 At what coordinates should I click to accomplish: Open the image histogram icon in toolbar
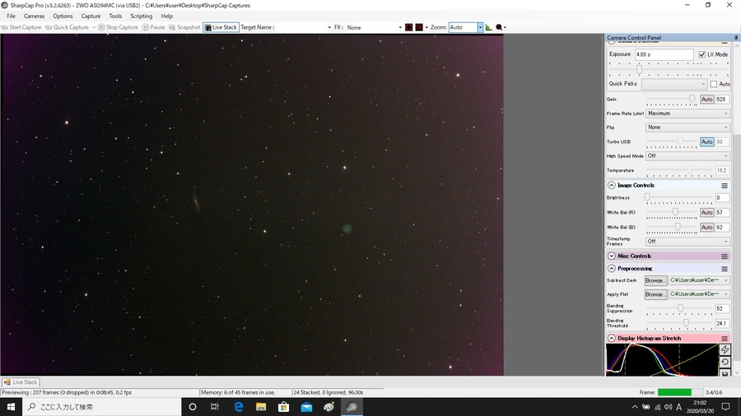[488, 27]
